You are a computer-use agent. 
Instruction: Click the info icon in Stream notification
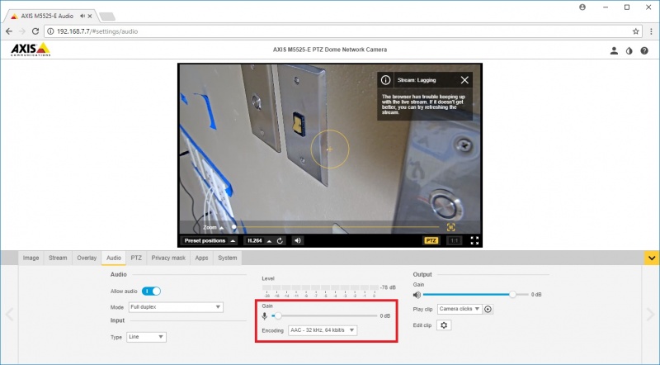(x=385, y=80)
